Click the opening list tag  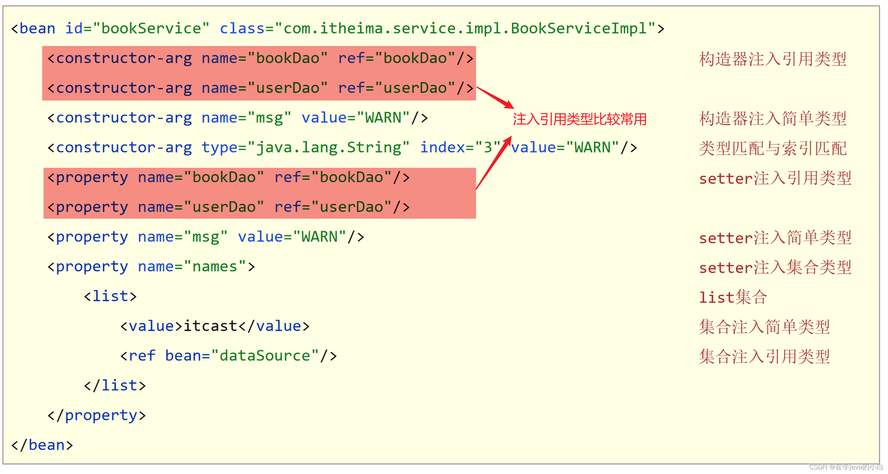[110, 297]
